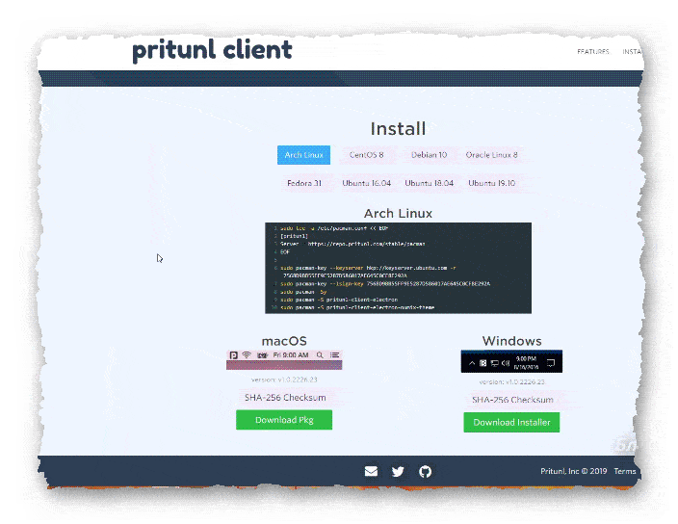Open the Features navigation link
The height and width of the screenshot is (524, 678).
click(x=593, y=51)
